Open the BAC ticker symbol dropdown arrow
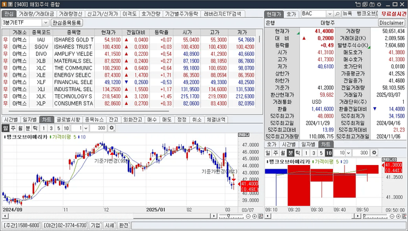 [x=329, y=14]
